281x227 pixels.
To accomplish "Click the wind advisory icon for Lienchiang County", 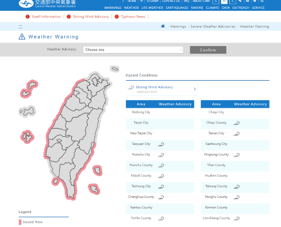I will 236,218.
